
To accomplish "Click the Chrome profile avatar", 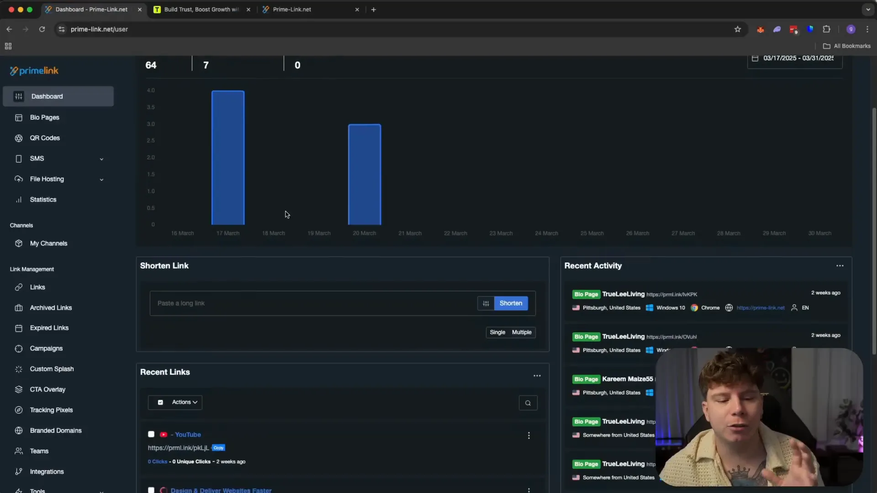I will pyautogui.click(x=851, y=29).
